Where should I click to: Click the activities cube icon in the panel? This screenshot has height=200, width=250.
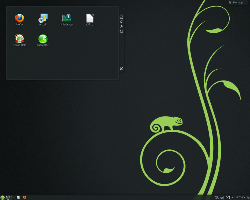click(x=8, y=198)
